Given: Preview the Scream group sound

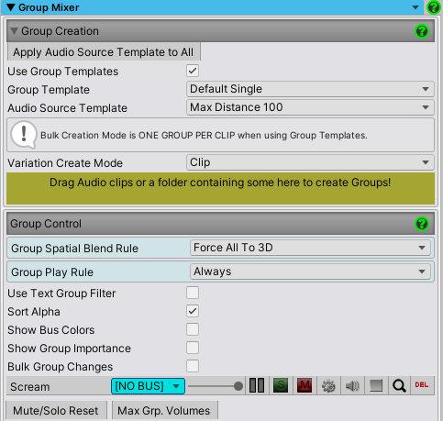Looking at the screenshot, I should pyautogui.click(x=352, y=386).
